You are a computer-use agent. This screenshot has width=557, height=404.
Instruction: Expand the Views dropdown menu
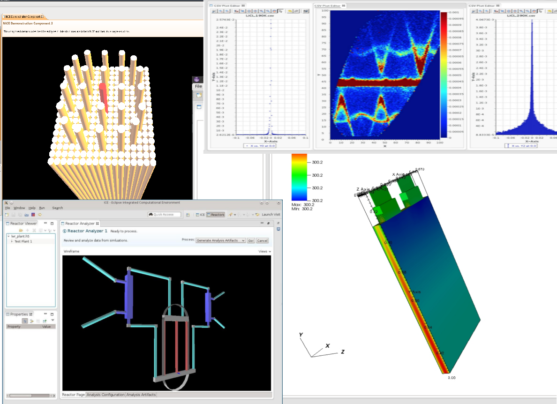pyautogui.click(x=265, y=252)
